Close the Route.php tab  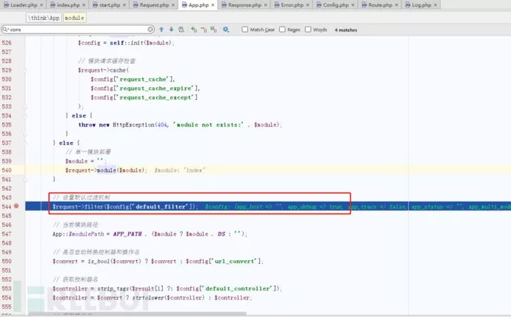point(396,5)
